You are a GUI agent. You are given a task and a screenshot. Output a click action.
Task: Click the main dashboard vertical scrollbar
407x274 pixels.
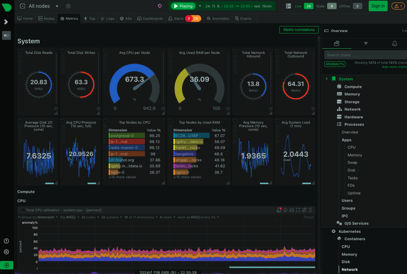(319, 39)
